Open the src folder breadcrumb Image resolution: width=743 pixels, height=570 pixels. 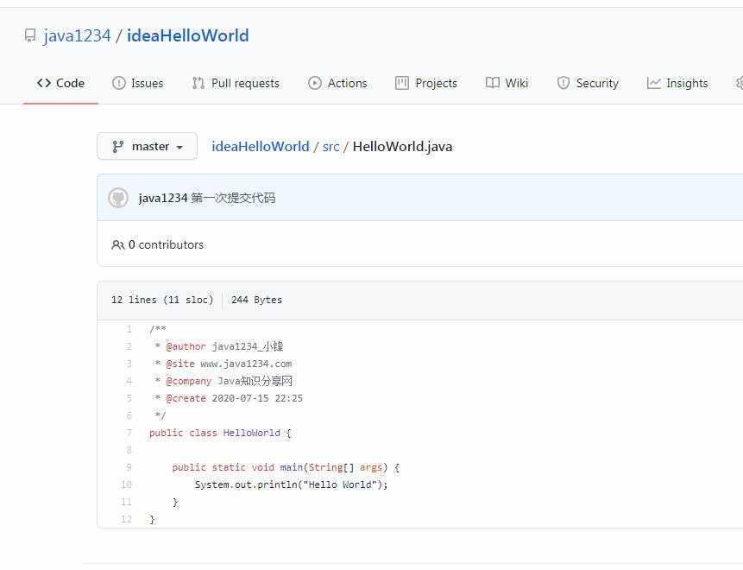click(x=331, y=147)
